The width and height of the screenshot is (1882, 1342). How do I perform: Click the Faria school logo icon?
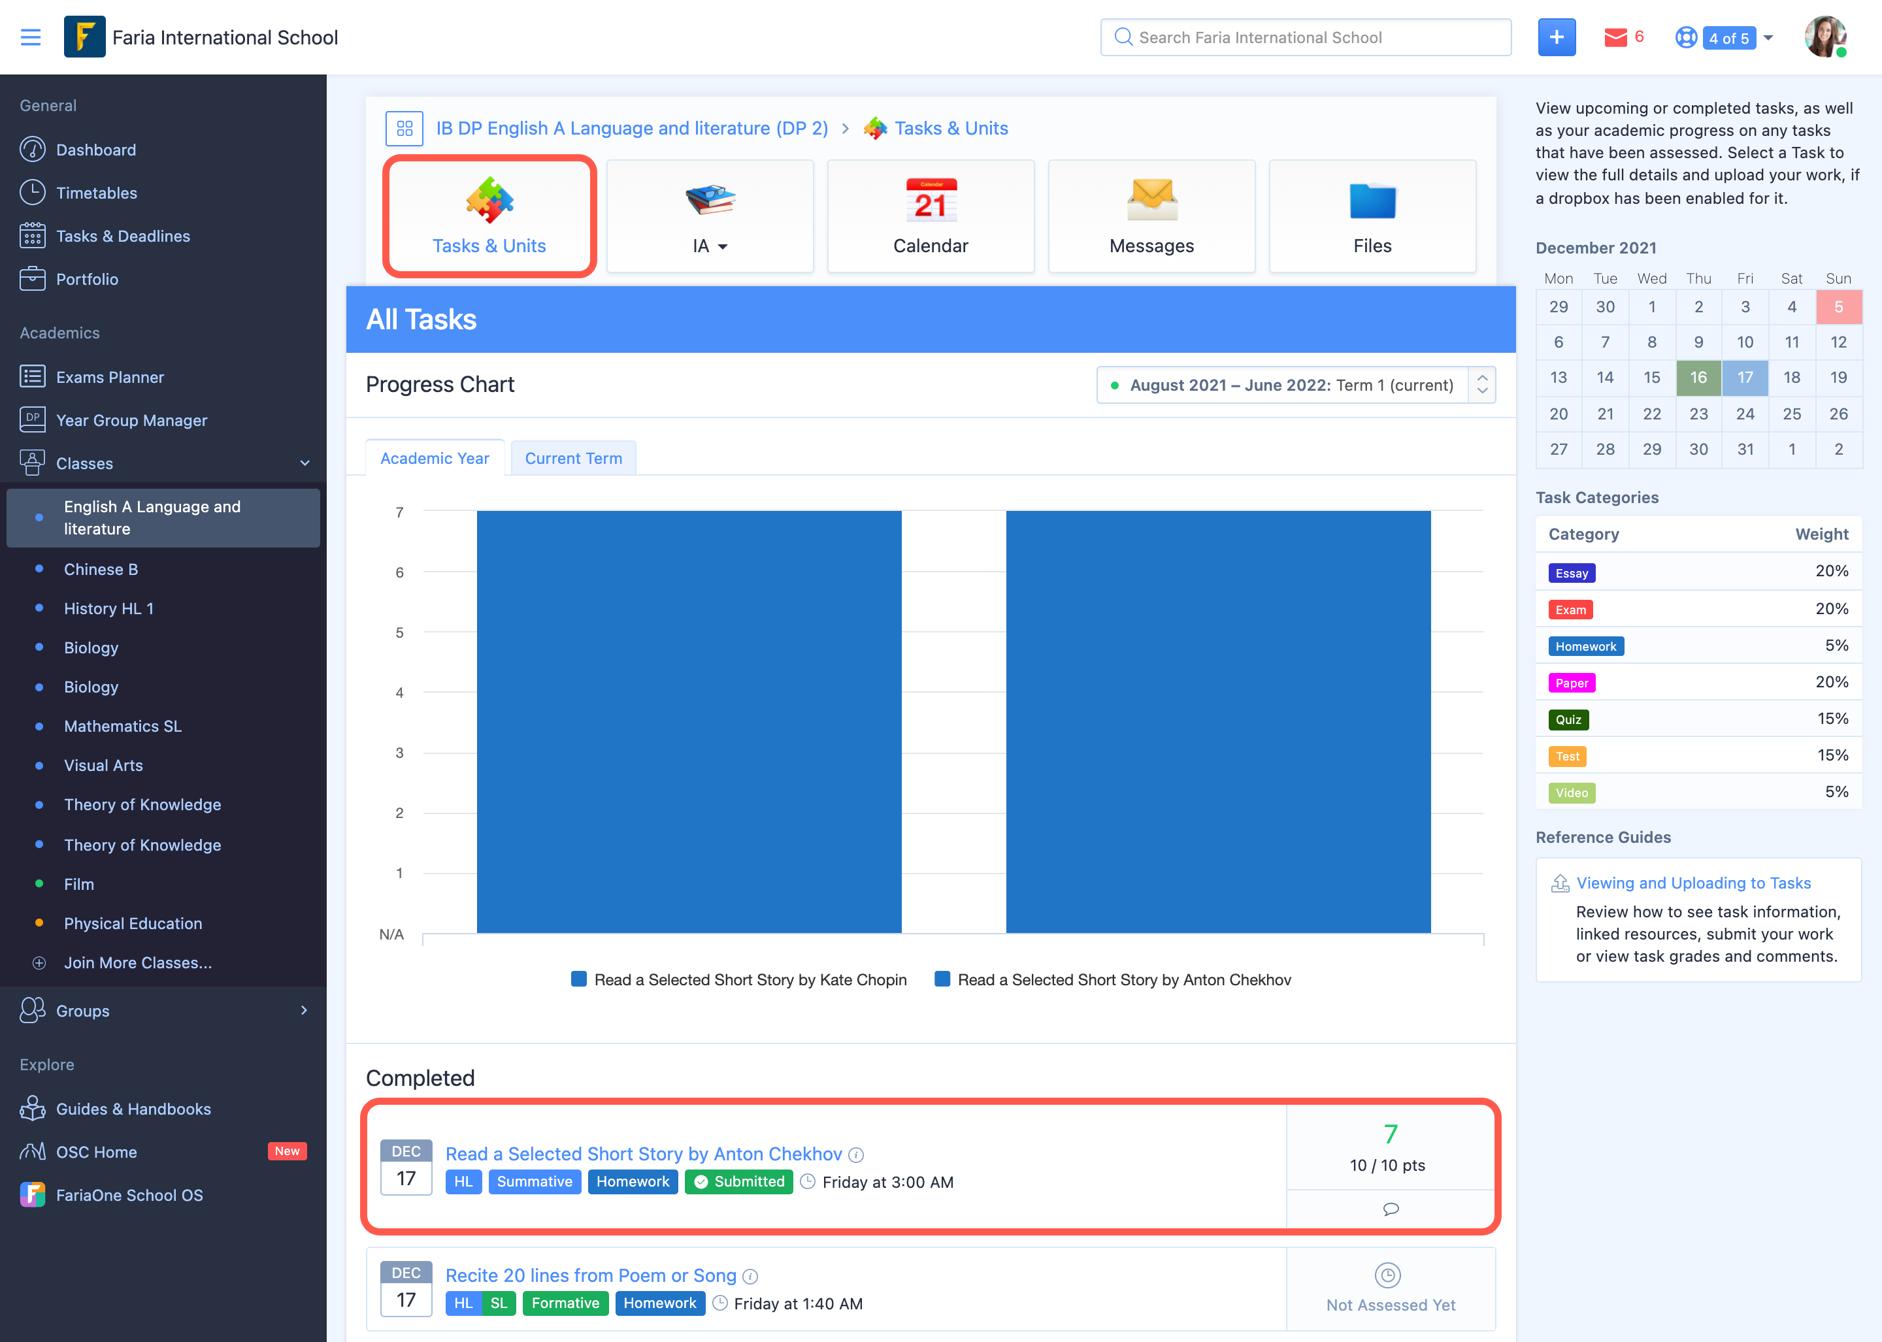[84, 37]
